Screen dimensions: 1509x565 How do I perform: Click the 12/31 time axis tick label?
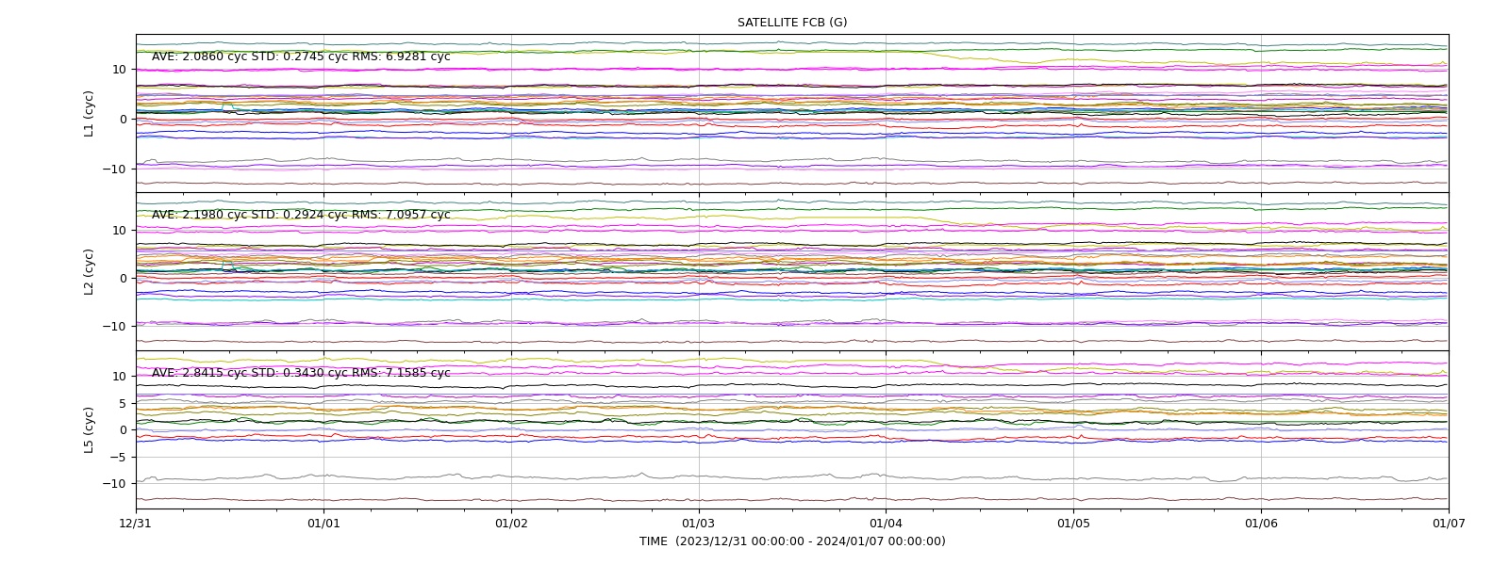click(136, 524)
